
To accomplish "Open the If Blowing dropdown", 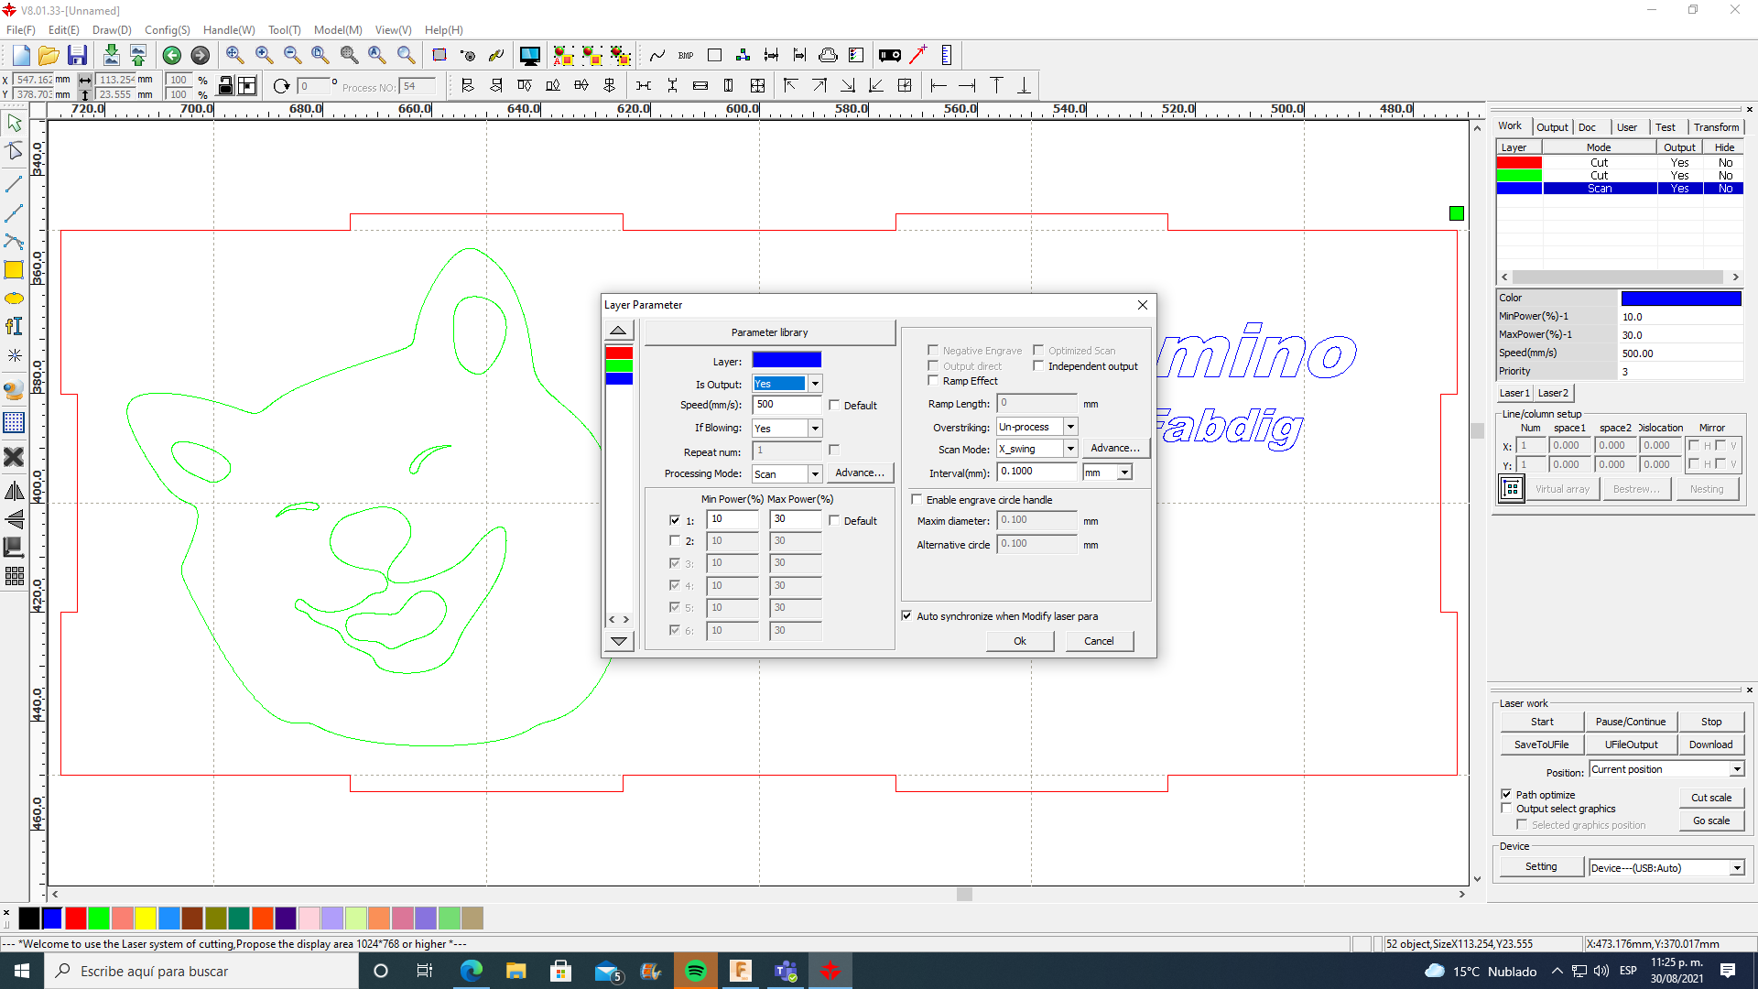I will (x=814, y=428).
